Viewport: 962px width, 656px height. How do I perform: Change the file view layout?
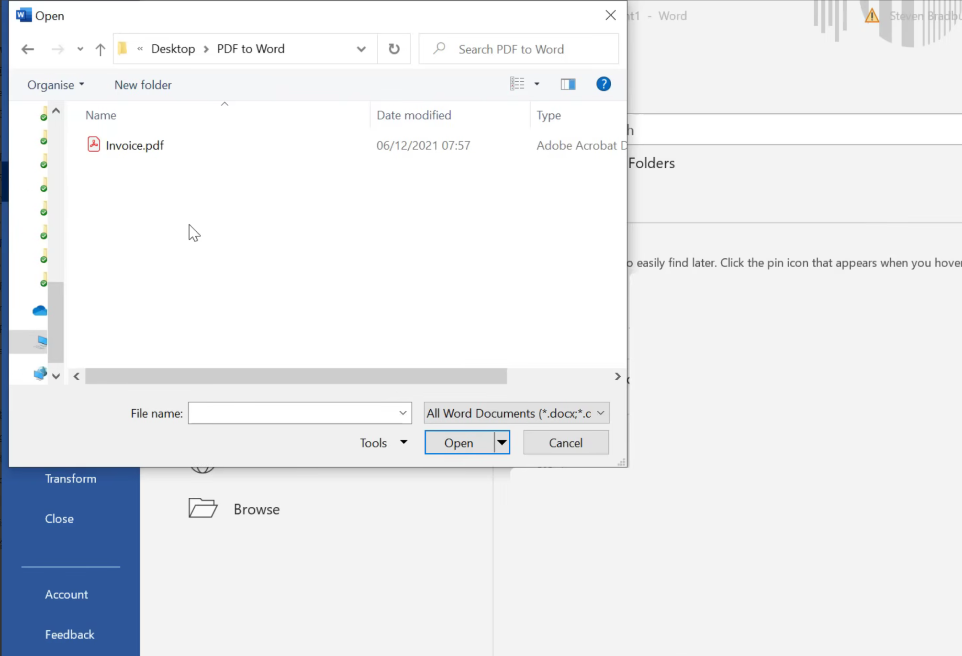pyautogui.click(x=517, y=84)
